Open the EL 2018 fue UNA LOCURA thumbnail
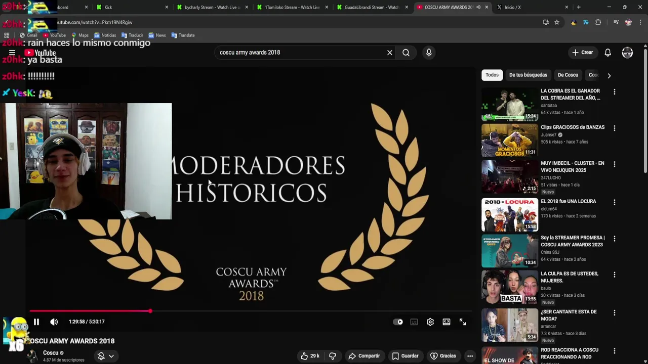648x364 pixels. coord(510,215)
